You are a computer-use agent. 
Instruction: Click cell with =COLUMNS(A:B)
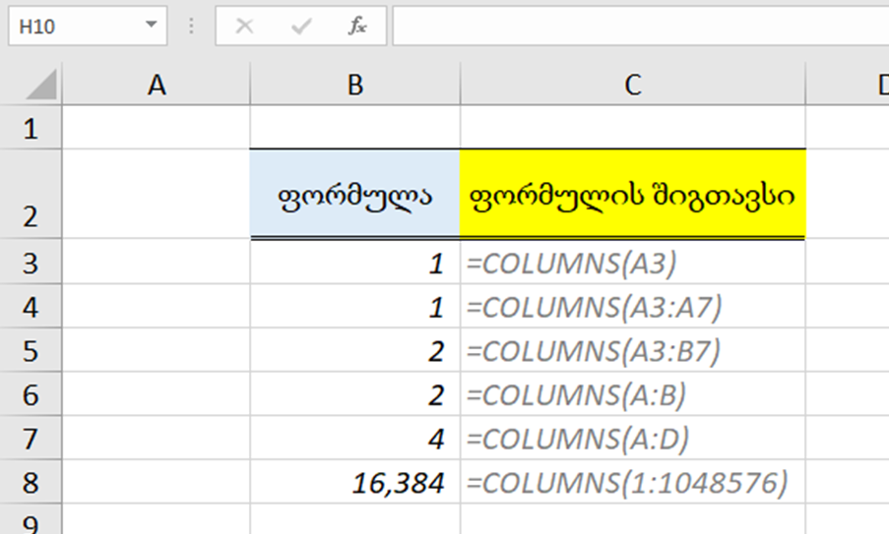(633, 393)
